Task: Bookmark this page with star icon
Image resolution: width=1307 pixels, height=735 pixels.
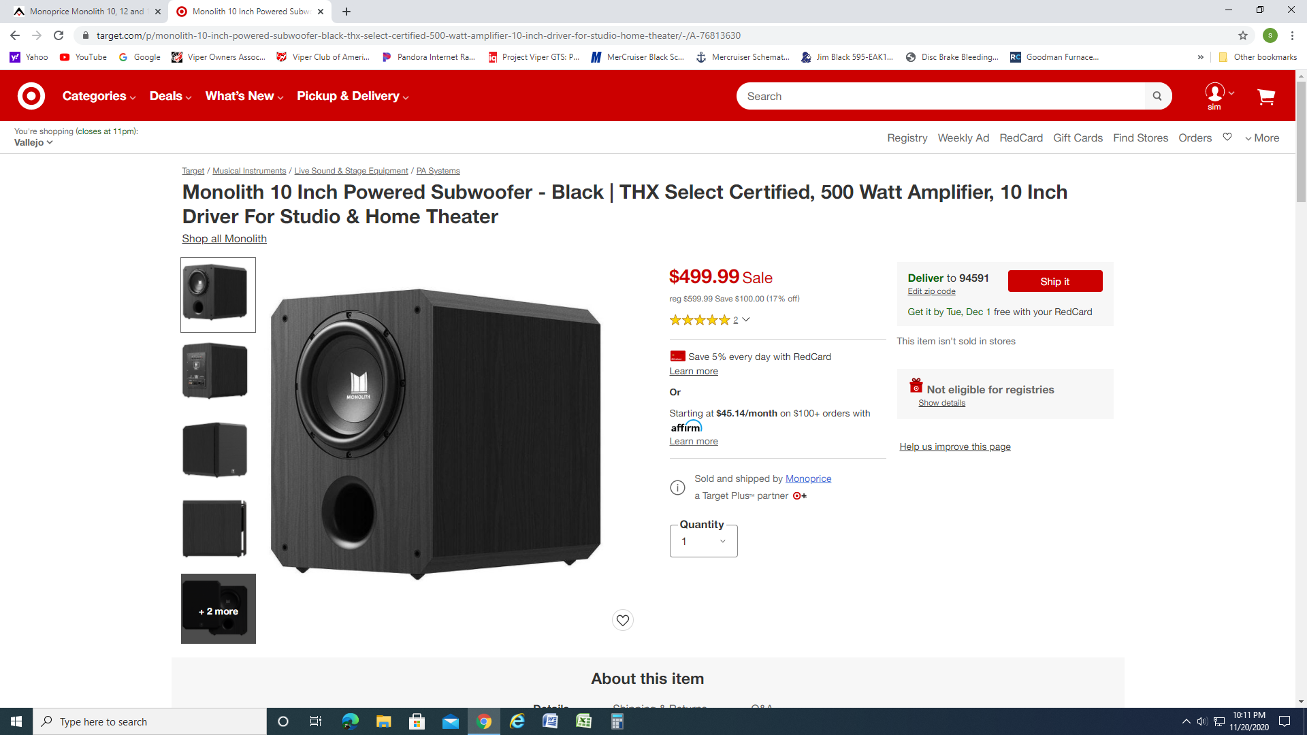Action: click(1242, 35)
